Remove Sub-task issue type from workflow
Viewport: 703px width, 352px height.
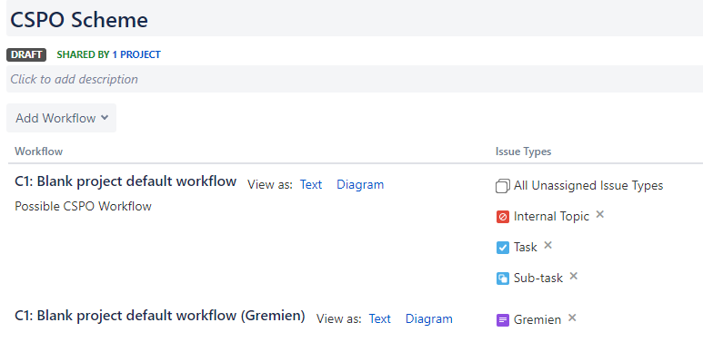point(574,276)
